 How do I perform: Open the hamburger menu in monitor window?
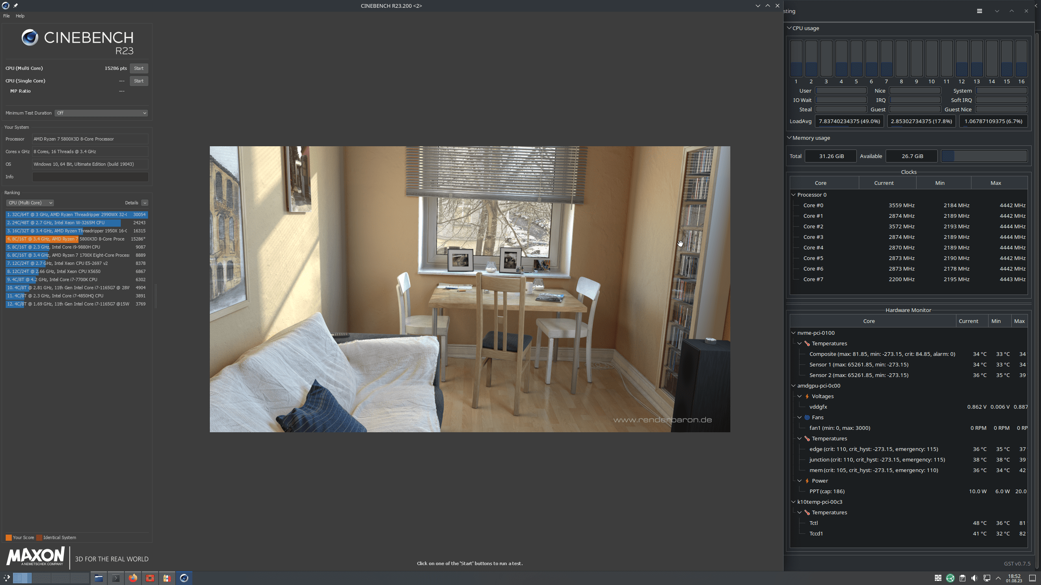click(980, 11)
